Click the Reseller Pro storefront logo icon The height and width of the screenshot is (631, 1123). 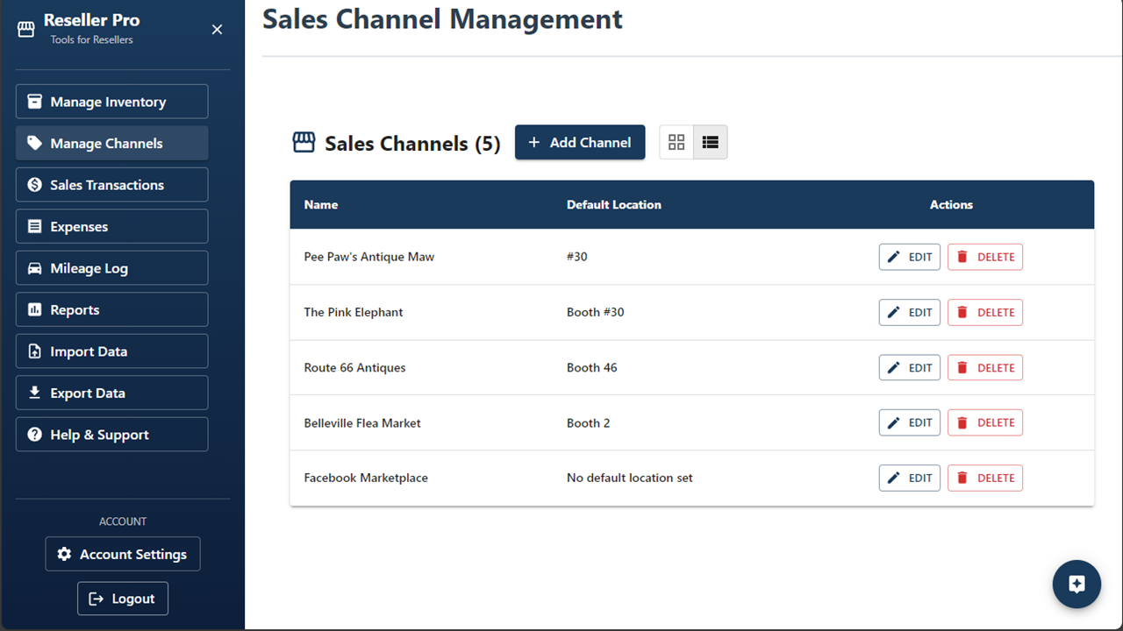(x=26, y=30)
